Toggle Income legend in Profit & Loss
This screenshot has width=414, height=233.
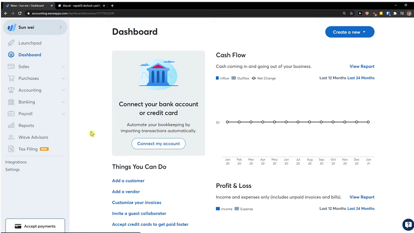[224, 209]
